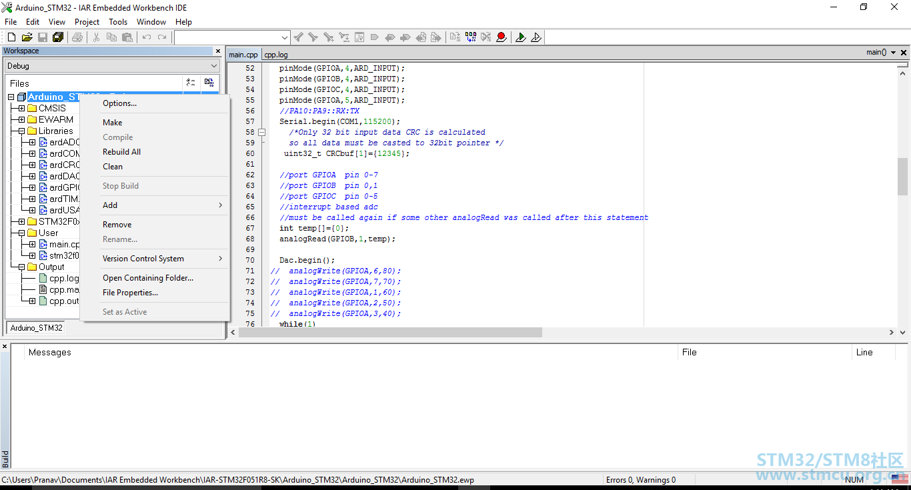Click the Find Previous toolbar icon
Screen dimensions: 911x490
[298, 37]
